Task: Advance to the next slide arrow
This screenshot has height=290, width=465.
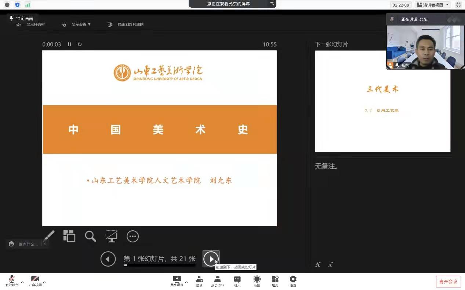Action: [211, 259]
